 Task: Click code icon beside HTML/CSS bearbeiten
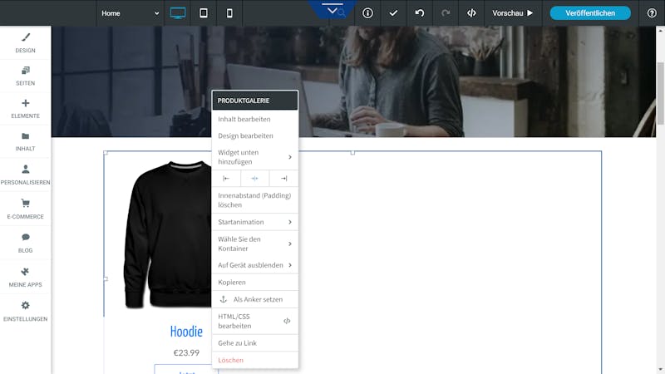tap(287, 321)
